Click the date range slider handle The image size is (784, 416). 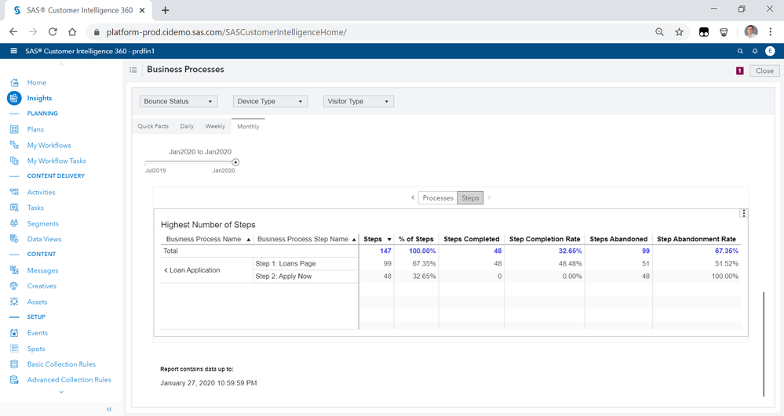pyautogui.click(x=235, y=162)
